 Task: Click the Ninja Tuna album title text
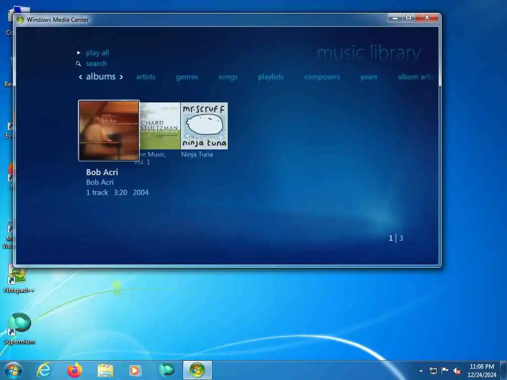pos(197,154)
